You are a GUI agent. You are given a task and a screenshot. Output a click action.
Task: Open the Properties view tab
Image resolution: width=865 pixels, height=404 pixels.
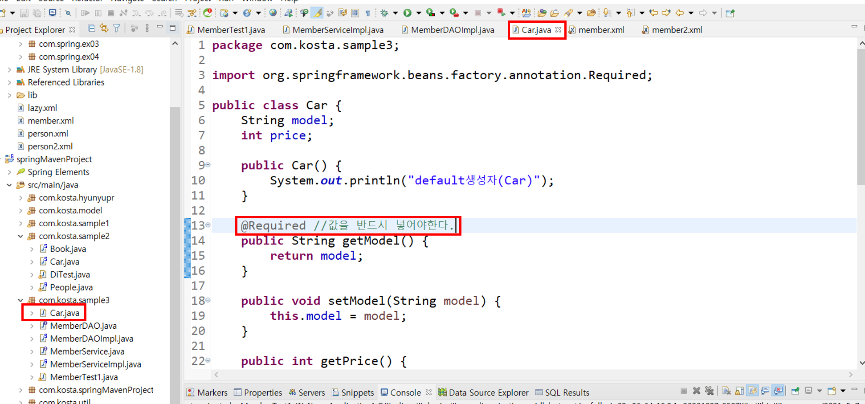pyautogui.click(x=258, y=392)
